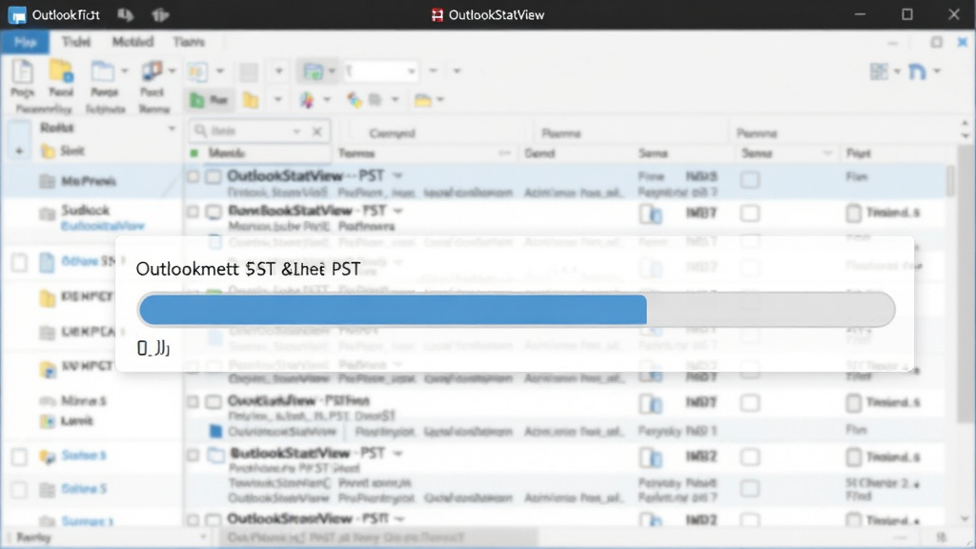The image size is (976, 549).
Task: Open the dropdown arrow beside the window icon
Action: pyautogui.click(x=124, y=71)
